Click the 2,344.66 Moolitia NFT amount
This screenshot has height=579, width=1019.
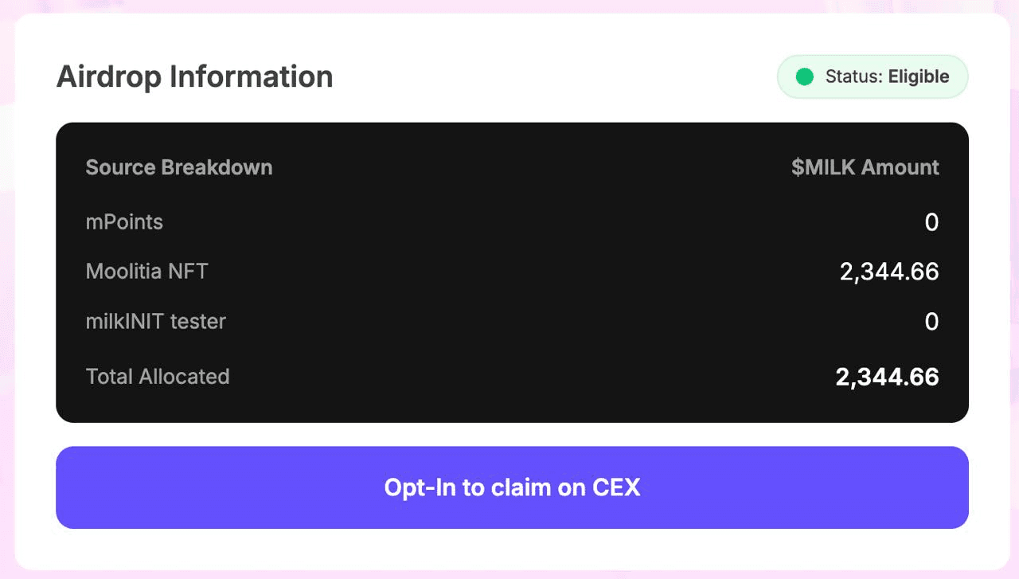coord(889,271)
